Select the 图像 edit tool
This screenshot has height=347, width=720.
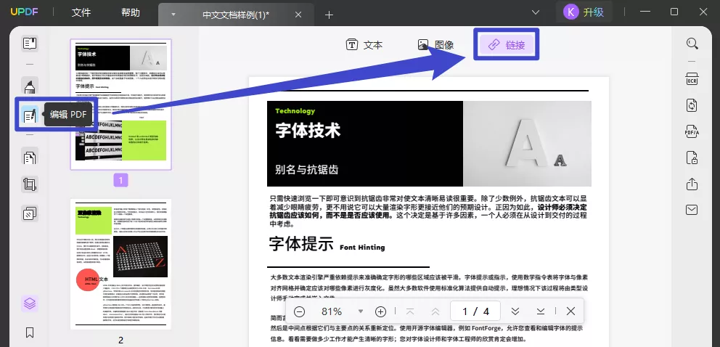tap(435, 44)
